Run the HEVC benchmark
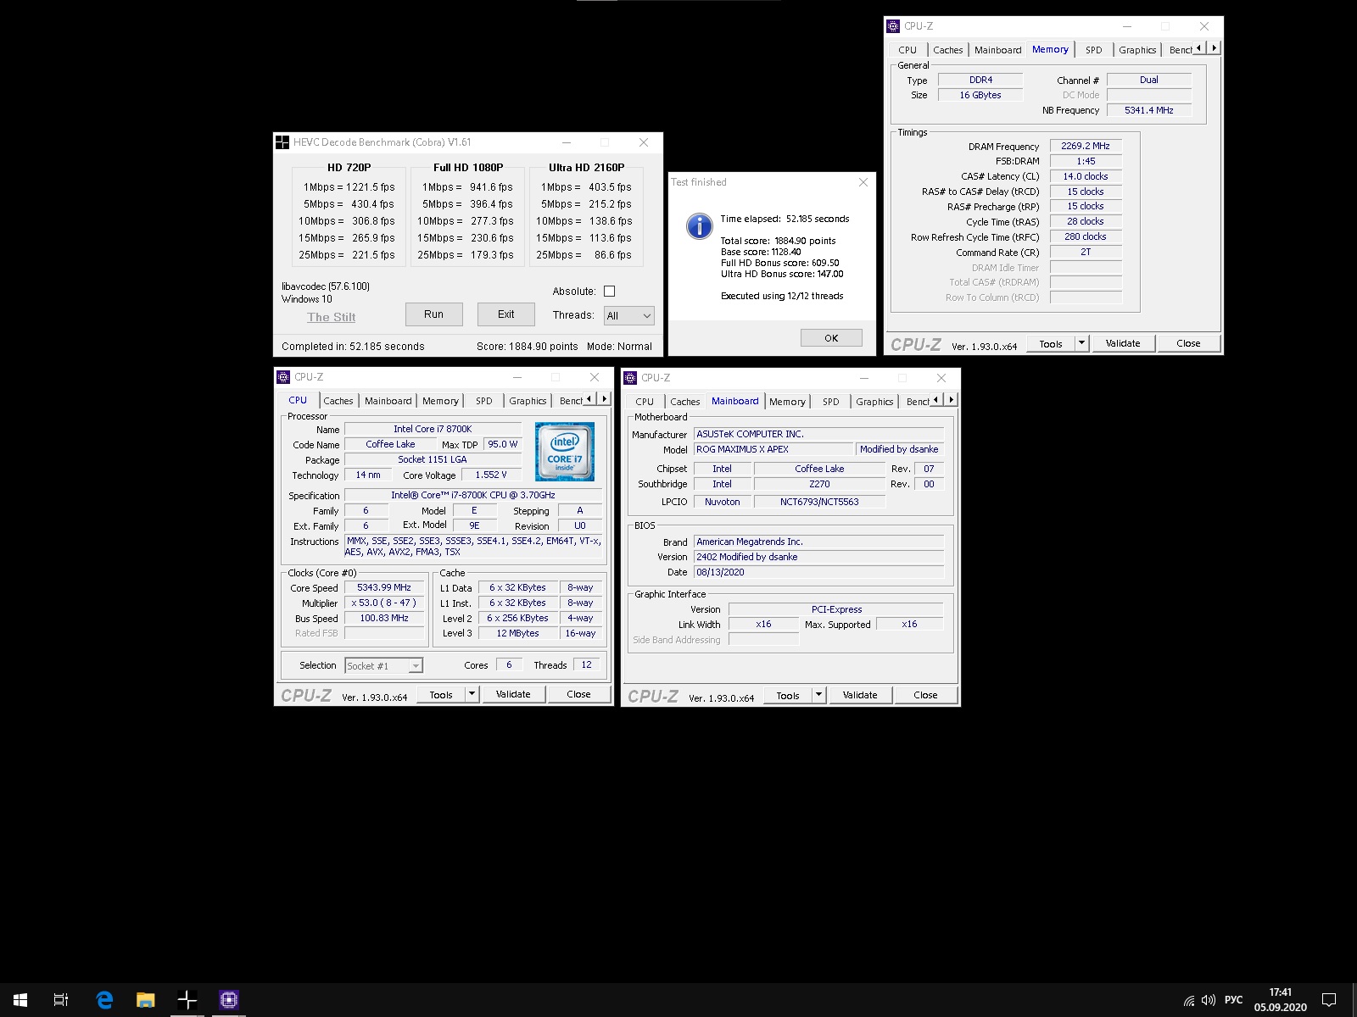 point(433,314)
